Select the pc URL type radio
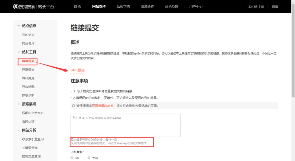Viewport: 295px width, 161px height. [72, 158]
